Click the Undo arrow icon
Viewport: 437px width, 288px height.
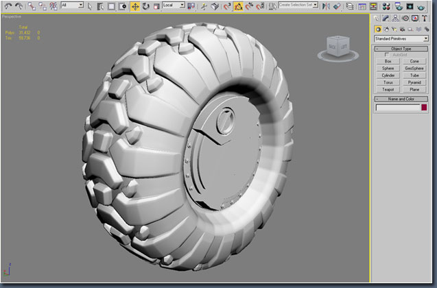(x=8, y=5)
